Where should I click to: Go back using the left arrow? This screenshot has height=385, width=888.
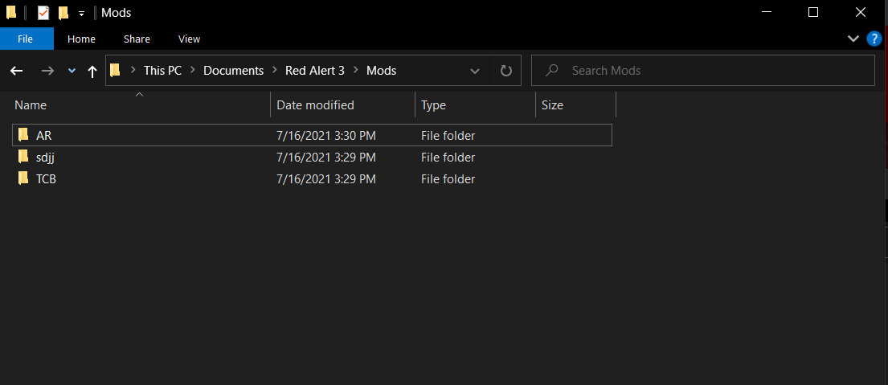17,71
